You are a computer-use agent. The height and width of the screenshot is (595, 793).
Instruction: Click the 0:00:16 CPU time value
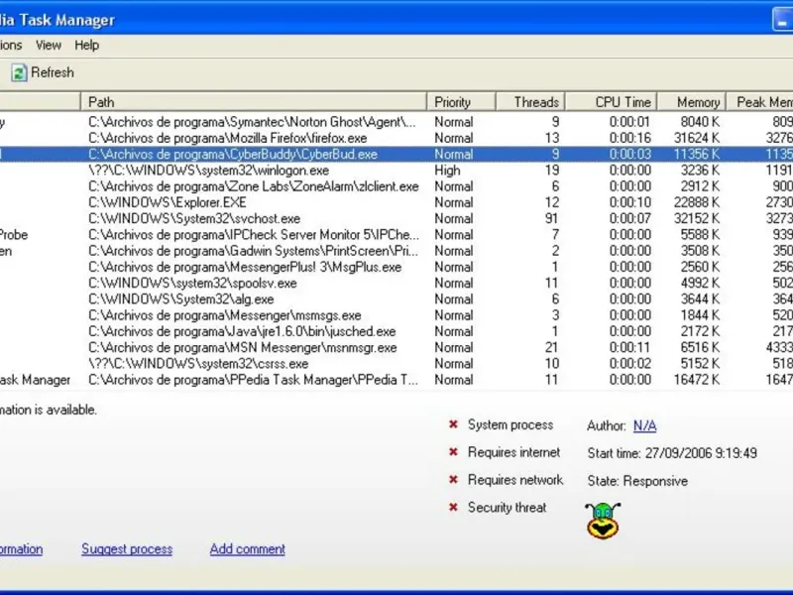pos(630,138)
